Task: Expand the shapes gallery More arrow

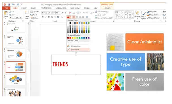Action: tap(133, 17)
